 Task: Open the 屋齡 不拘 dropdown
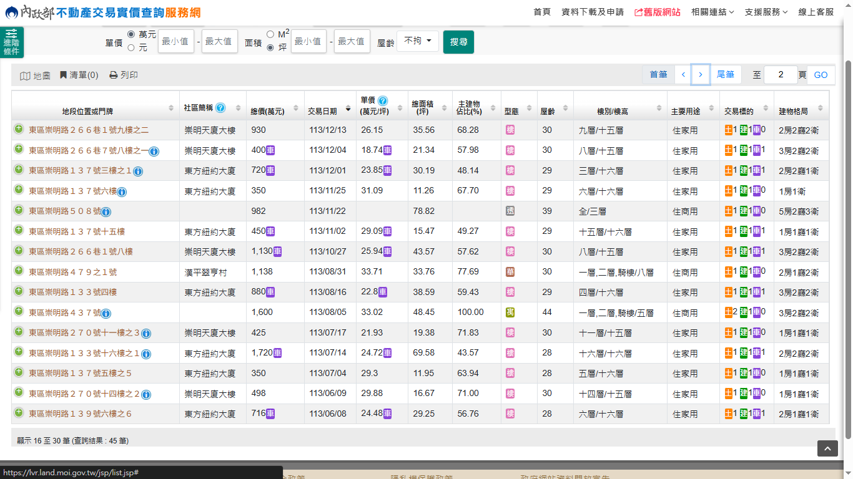tap(418, 41)
